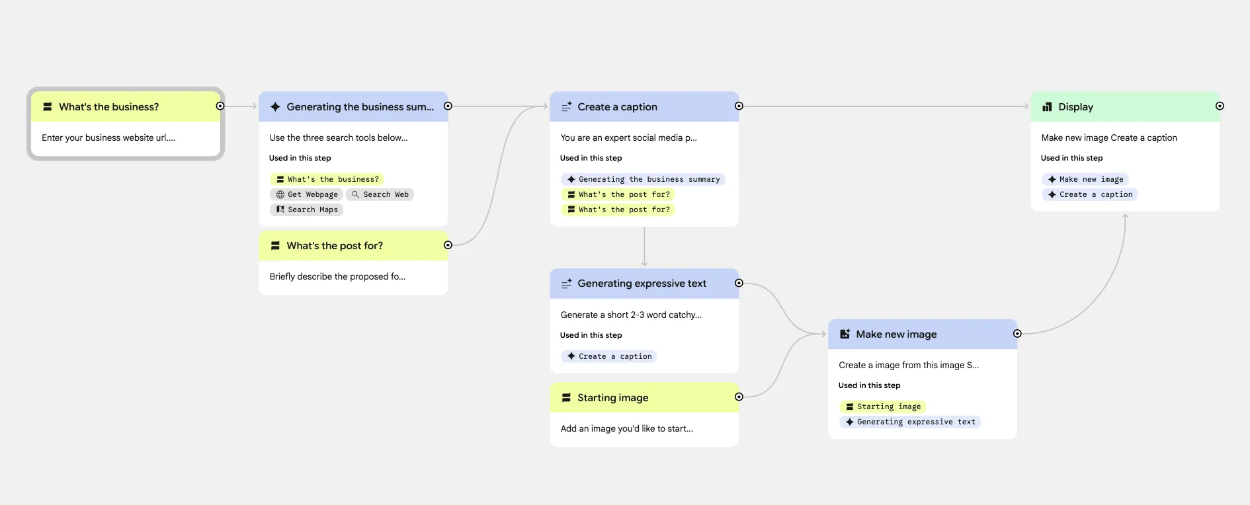Click output port of Make new image node
The image size is (1250, 505).
(x=1017, y=334)
